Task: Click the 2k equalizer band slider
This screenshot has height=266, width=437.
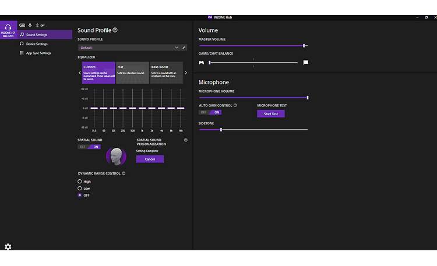Action: pos(152,108)
